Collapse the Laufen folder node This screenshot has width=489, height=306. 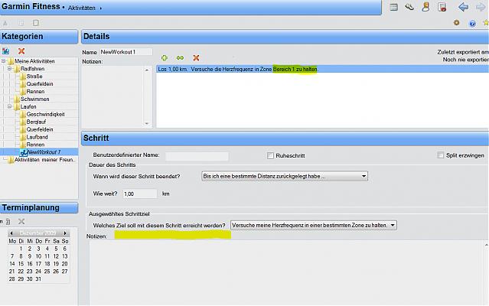tap(11, 106)
